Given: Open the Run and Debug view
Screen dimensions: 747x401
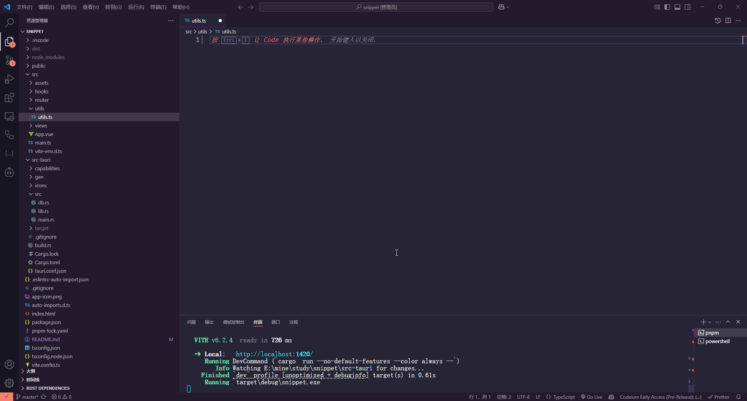Looking at the screenshot, I should 9,79.
